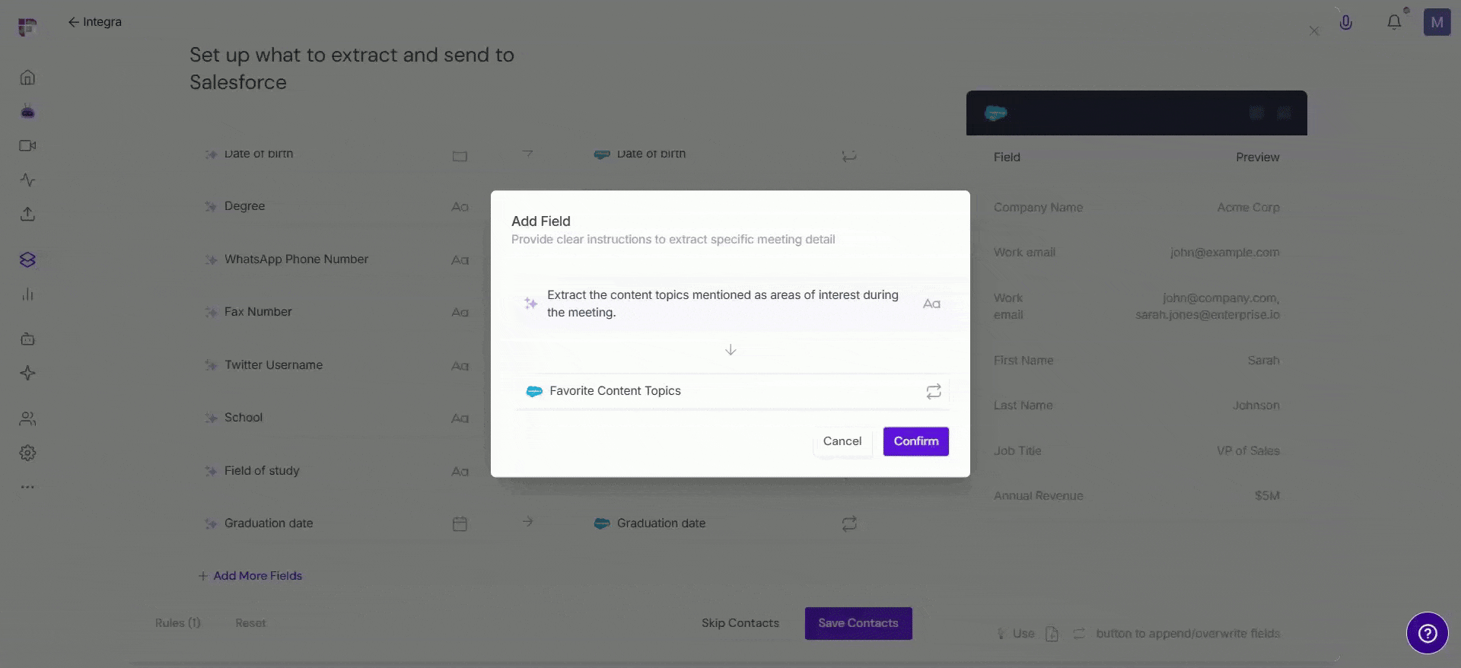
Task: Cancel the Add Field dialog
Action: point(842,441)
